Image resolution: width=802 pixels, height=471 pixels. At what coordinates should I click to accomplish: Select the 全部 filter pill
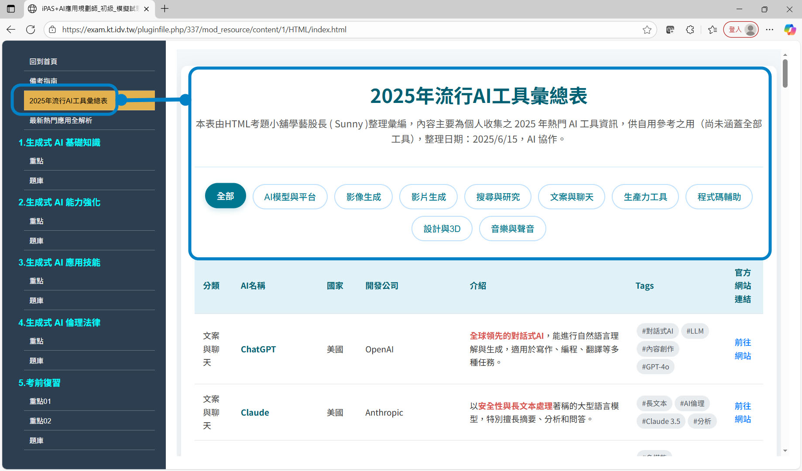[x=225, y=196]
